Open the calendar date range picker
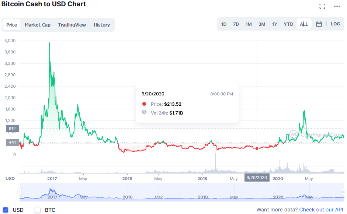 [x=319, y=24]
